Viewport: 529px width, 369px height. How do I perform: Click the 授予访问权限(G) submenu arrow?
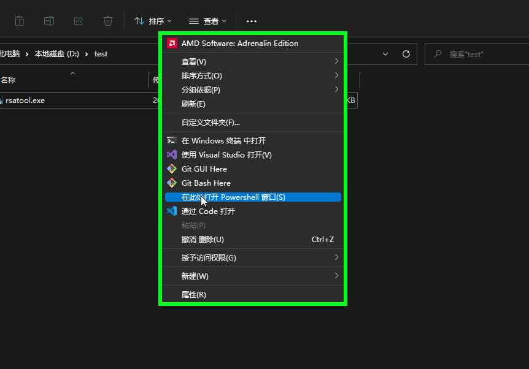click(336, 257)
